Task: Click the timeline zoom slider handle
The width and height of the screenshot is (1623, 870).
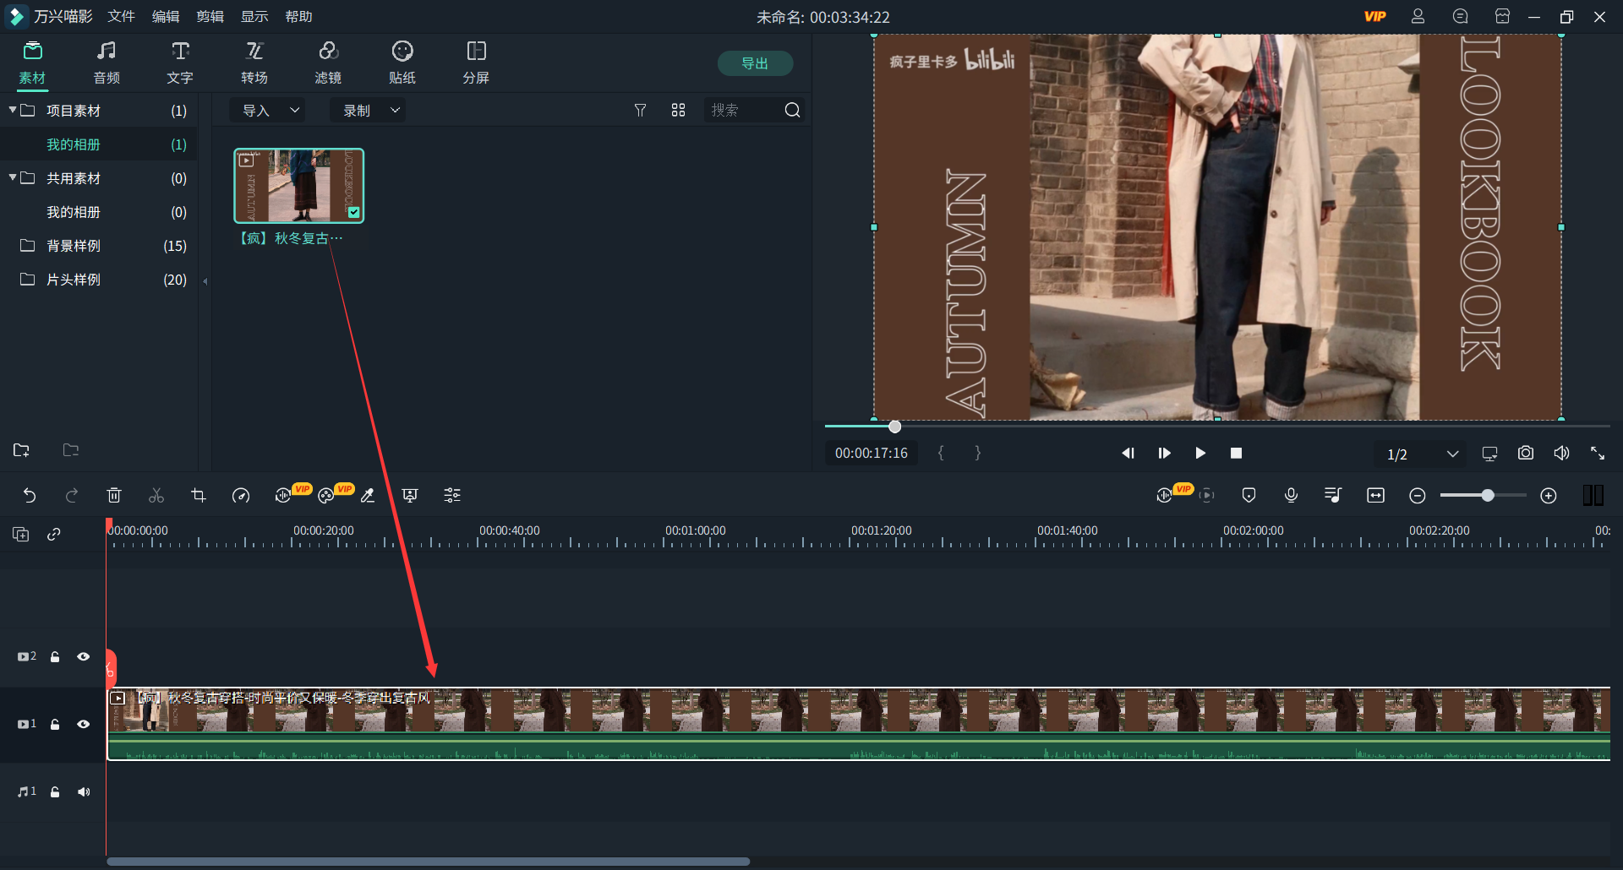Action: 1487,496
